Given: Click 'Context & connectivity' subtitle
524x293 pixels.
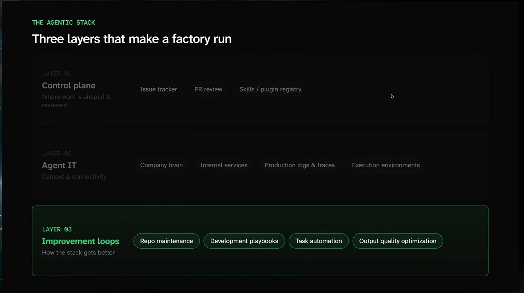Looking at the screenshot, I should [x=74, y=177].
